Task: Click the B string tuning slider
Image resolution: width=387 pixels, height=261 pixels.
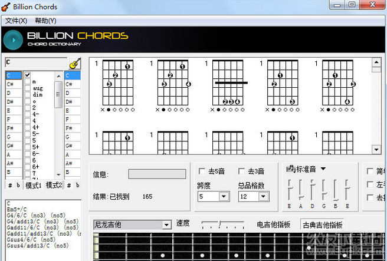Action: coord(336,190)
